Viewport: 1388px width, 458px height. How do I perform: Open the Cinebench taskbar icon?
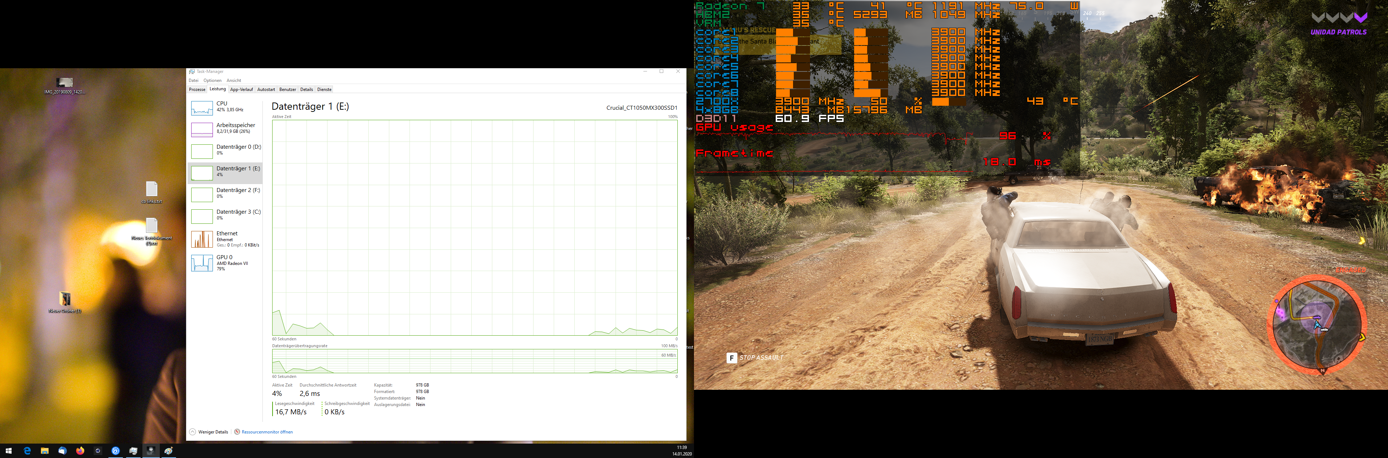(x=98, y=451)
